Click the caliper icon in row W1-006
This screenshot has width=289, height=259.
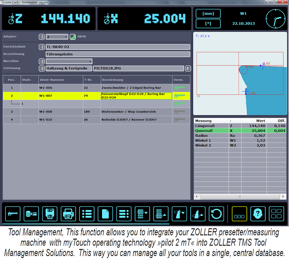click(x=180, y=88)
